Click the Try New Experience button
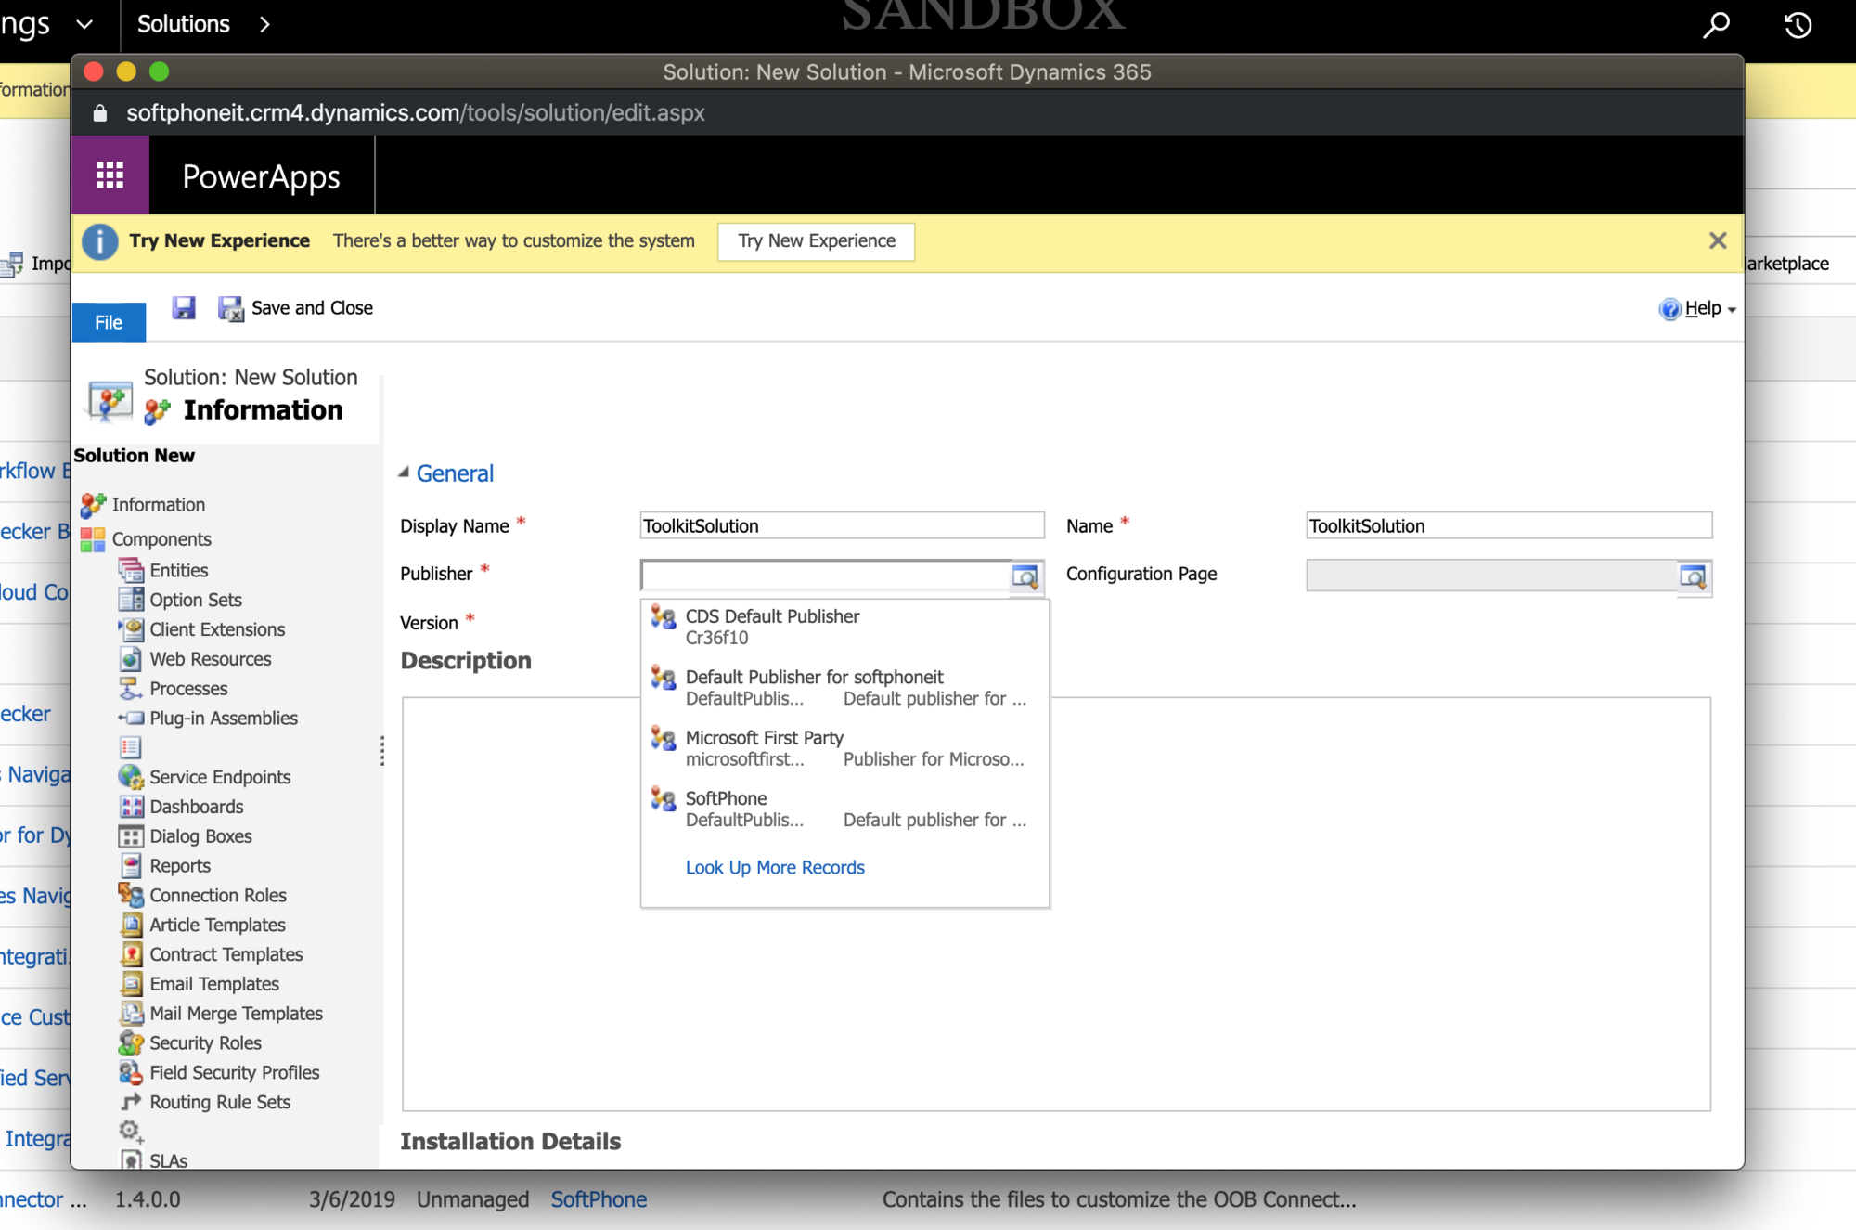 pyautogui.click(x=817, y=240)
